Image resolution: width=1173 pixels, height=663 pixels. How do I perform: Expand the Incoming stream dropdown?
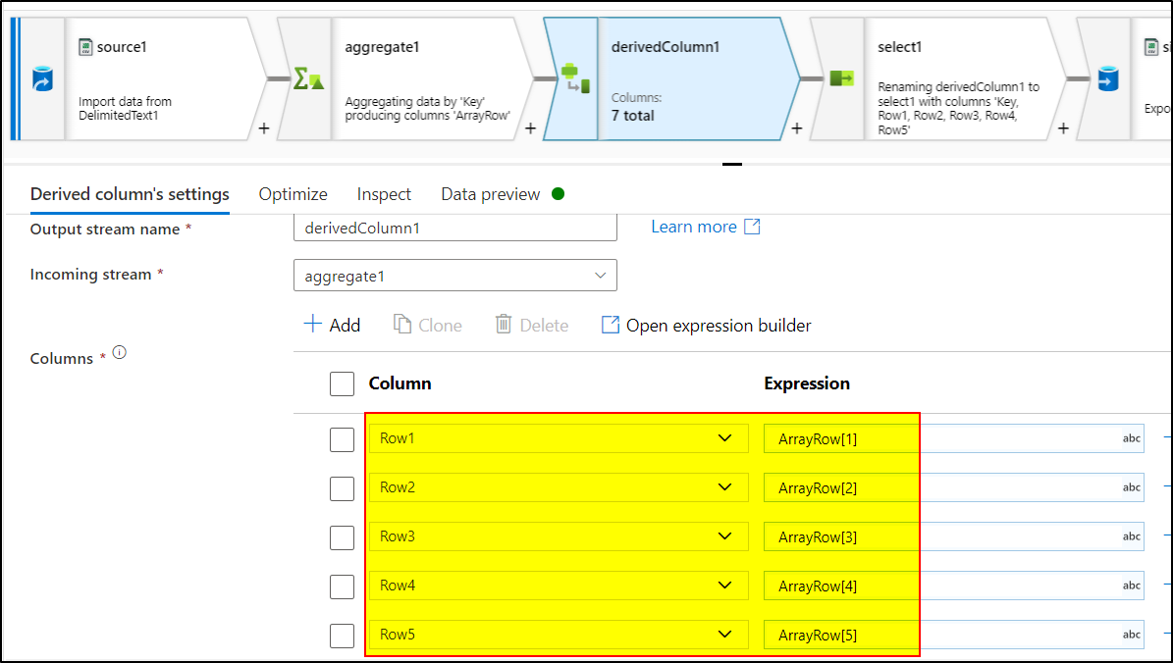tap(455, 276)
